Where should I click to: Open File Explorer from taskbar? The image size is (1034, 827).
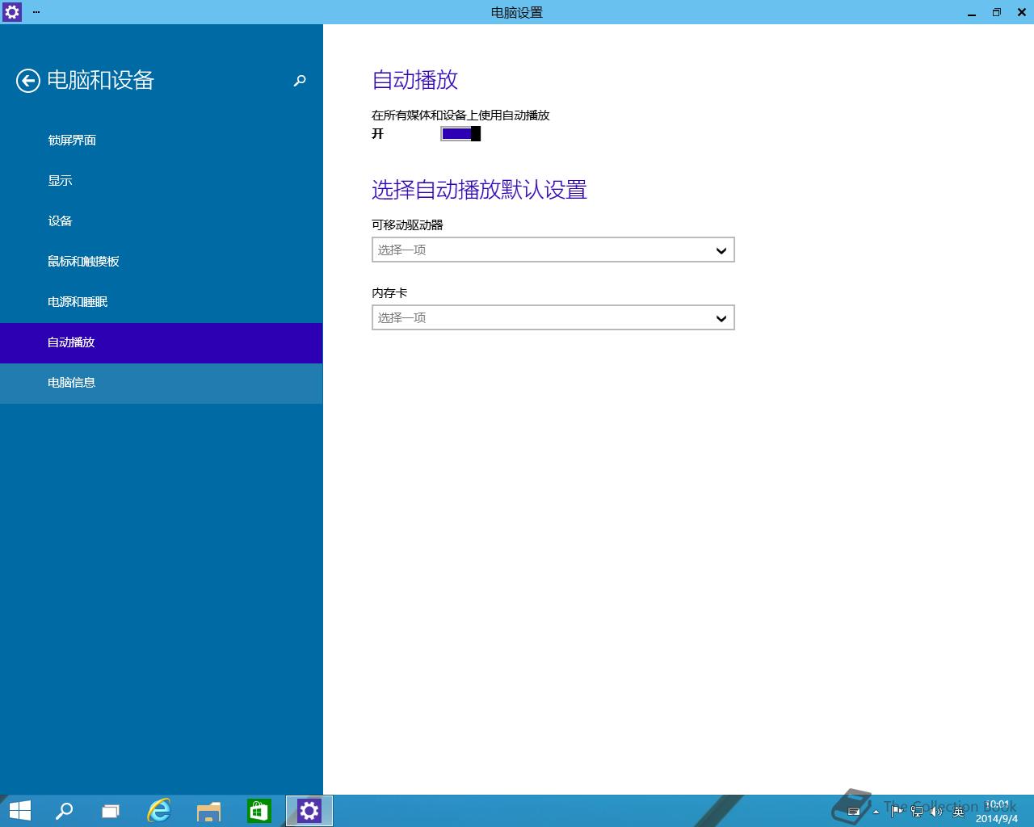[209, 811]
